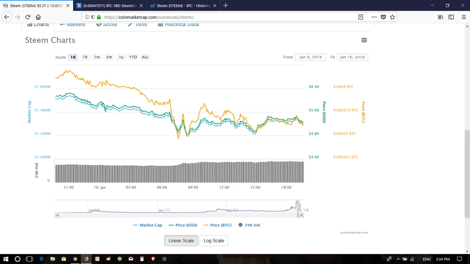Open site information icon in address bar

pyautogui.click(x=87, y=17)
